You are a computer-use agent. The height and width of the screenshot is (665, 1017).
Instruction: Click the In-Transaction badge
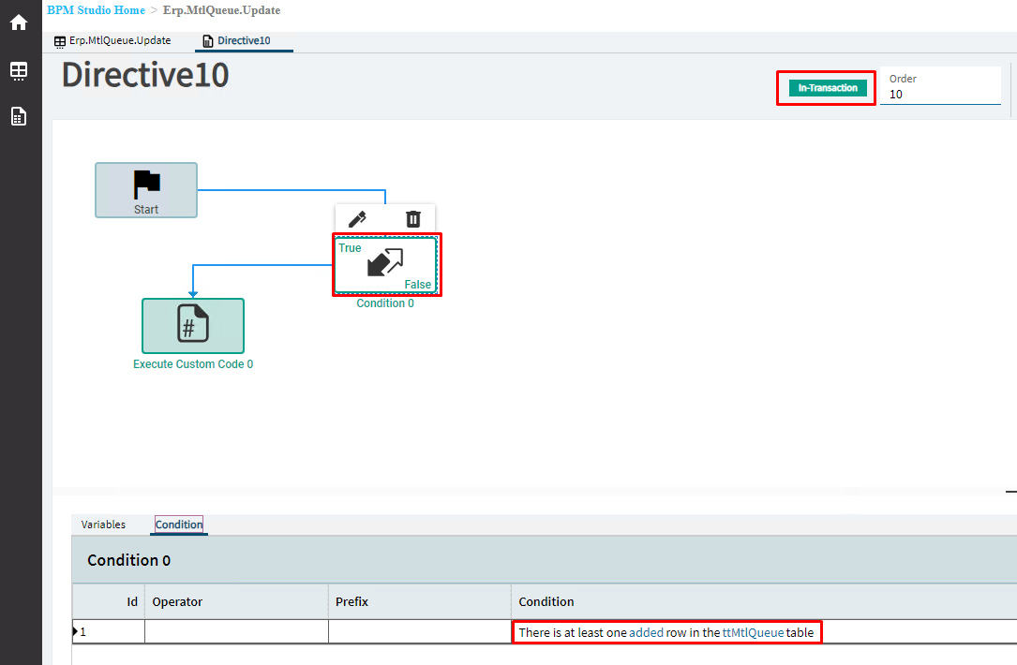click(x=828, y=88)
